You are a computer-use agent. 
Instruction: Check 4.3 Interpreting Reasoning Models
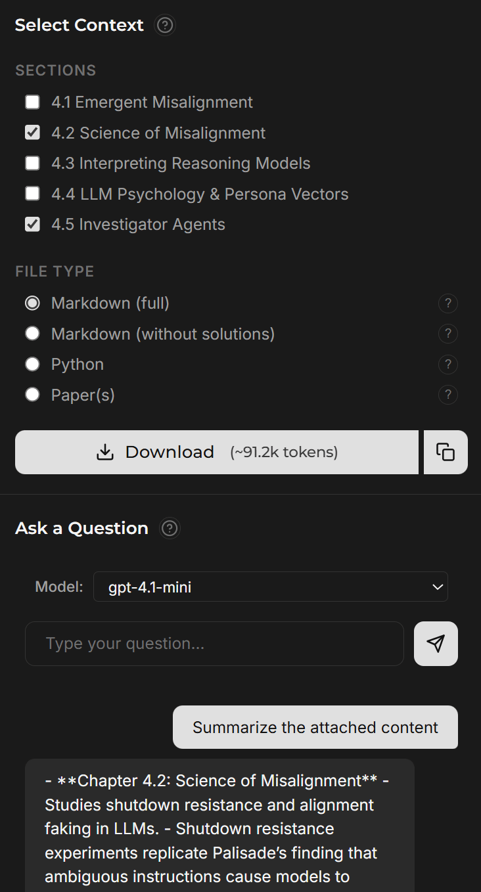[x=32, y=164]
